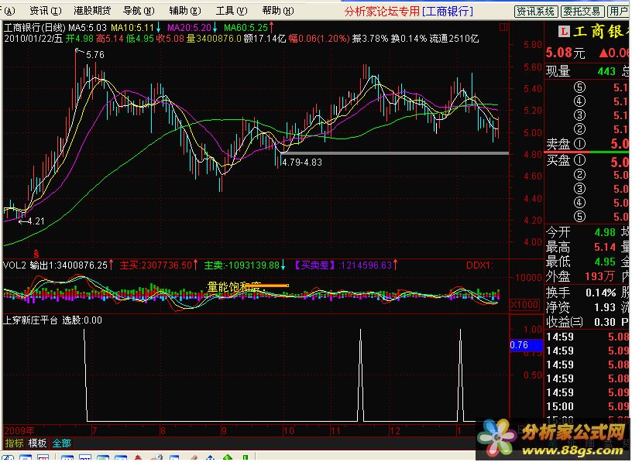Click the 主卖:-1093139.88 value

coord(242,265)
